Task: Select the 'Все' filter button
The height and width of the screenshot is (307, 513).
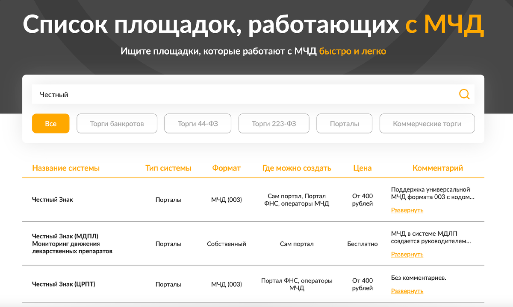Action: point(50,123)
